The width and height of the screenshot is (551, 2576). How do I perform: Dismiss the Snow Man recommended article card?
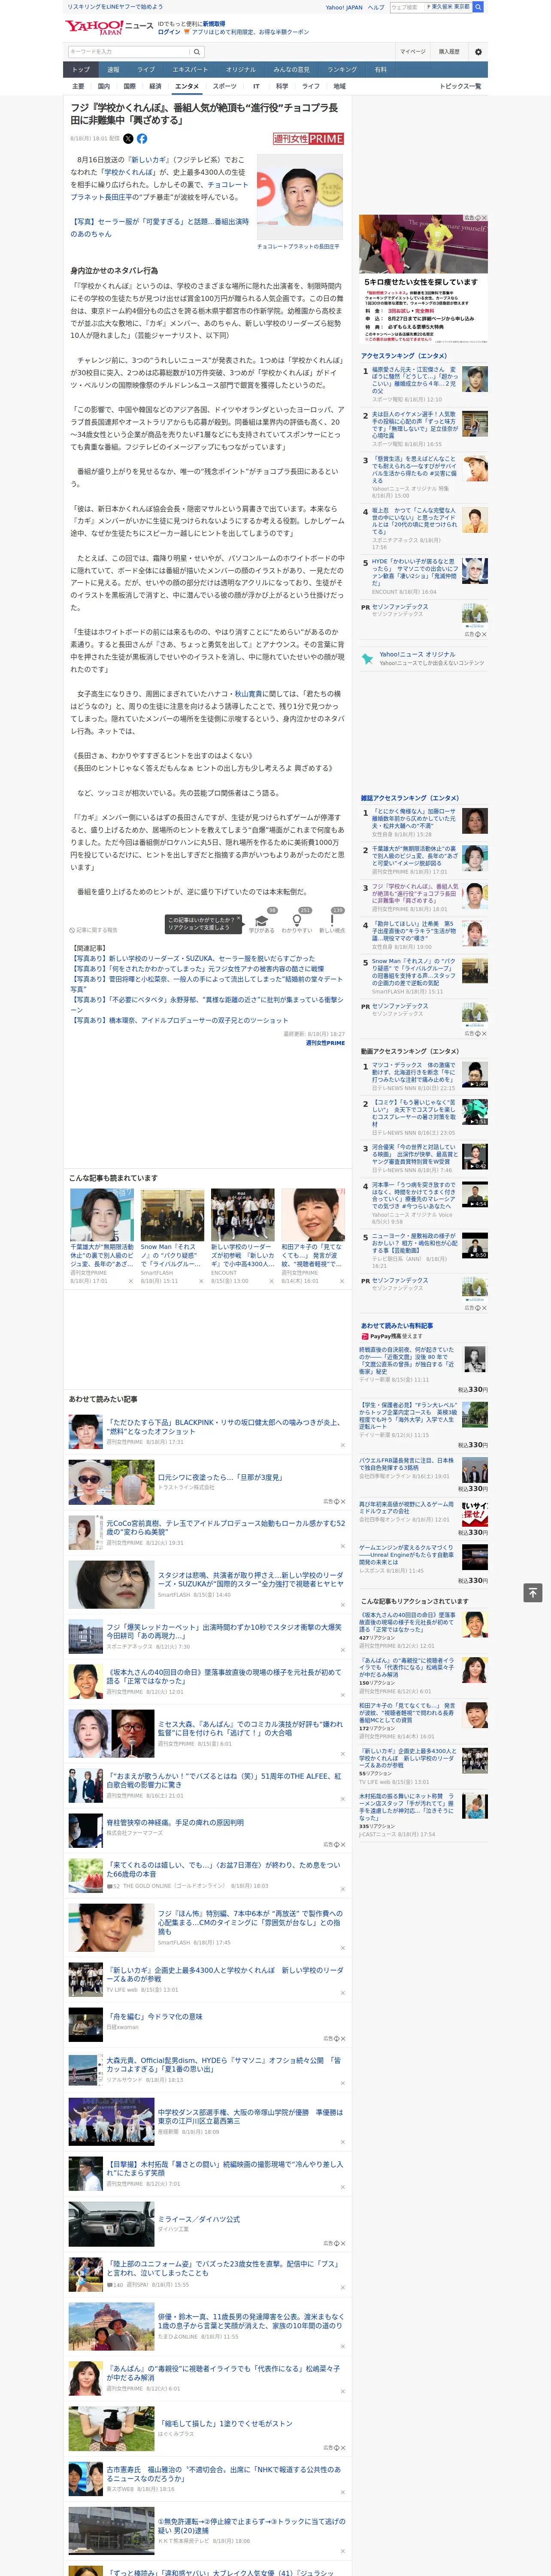(201, 1281)
